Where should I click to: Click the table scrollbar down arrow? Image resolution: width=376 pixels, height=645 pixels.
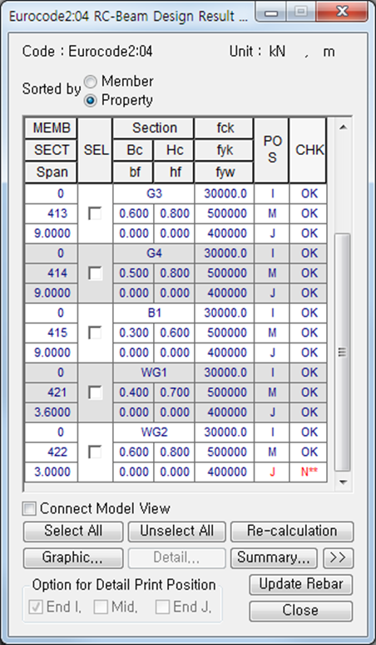[x=343, y=482]
